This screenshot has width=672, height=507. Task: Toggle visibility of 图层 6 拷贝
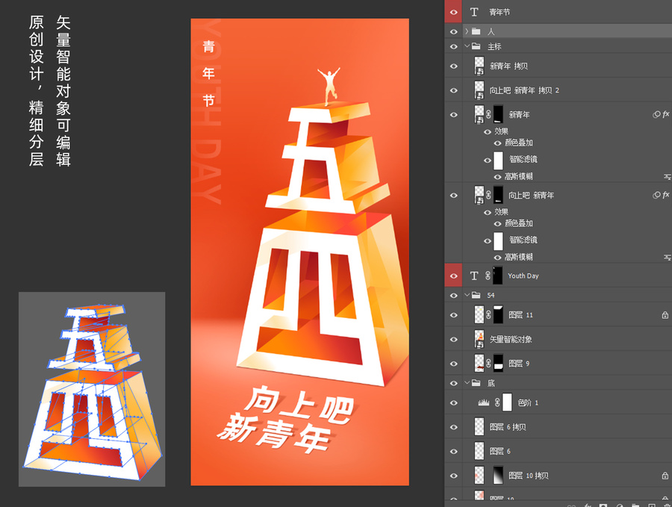pos(453,427)
